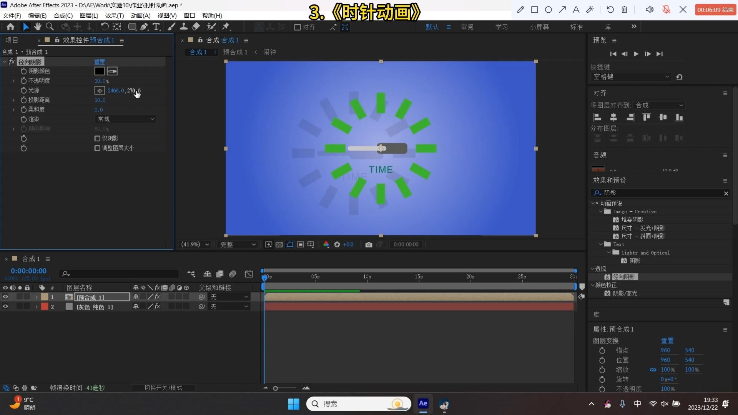Select the Hand tool
This screenshot has width=738, height=415.
37,27
